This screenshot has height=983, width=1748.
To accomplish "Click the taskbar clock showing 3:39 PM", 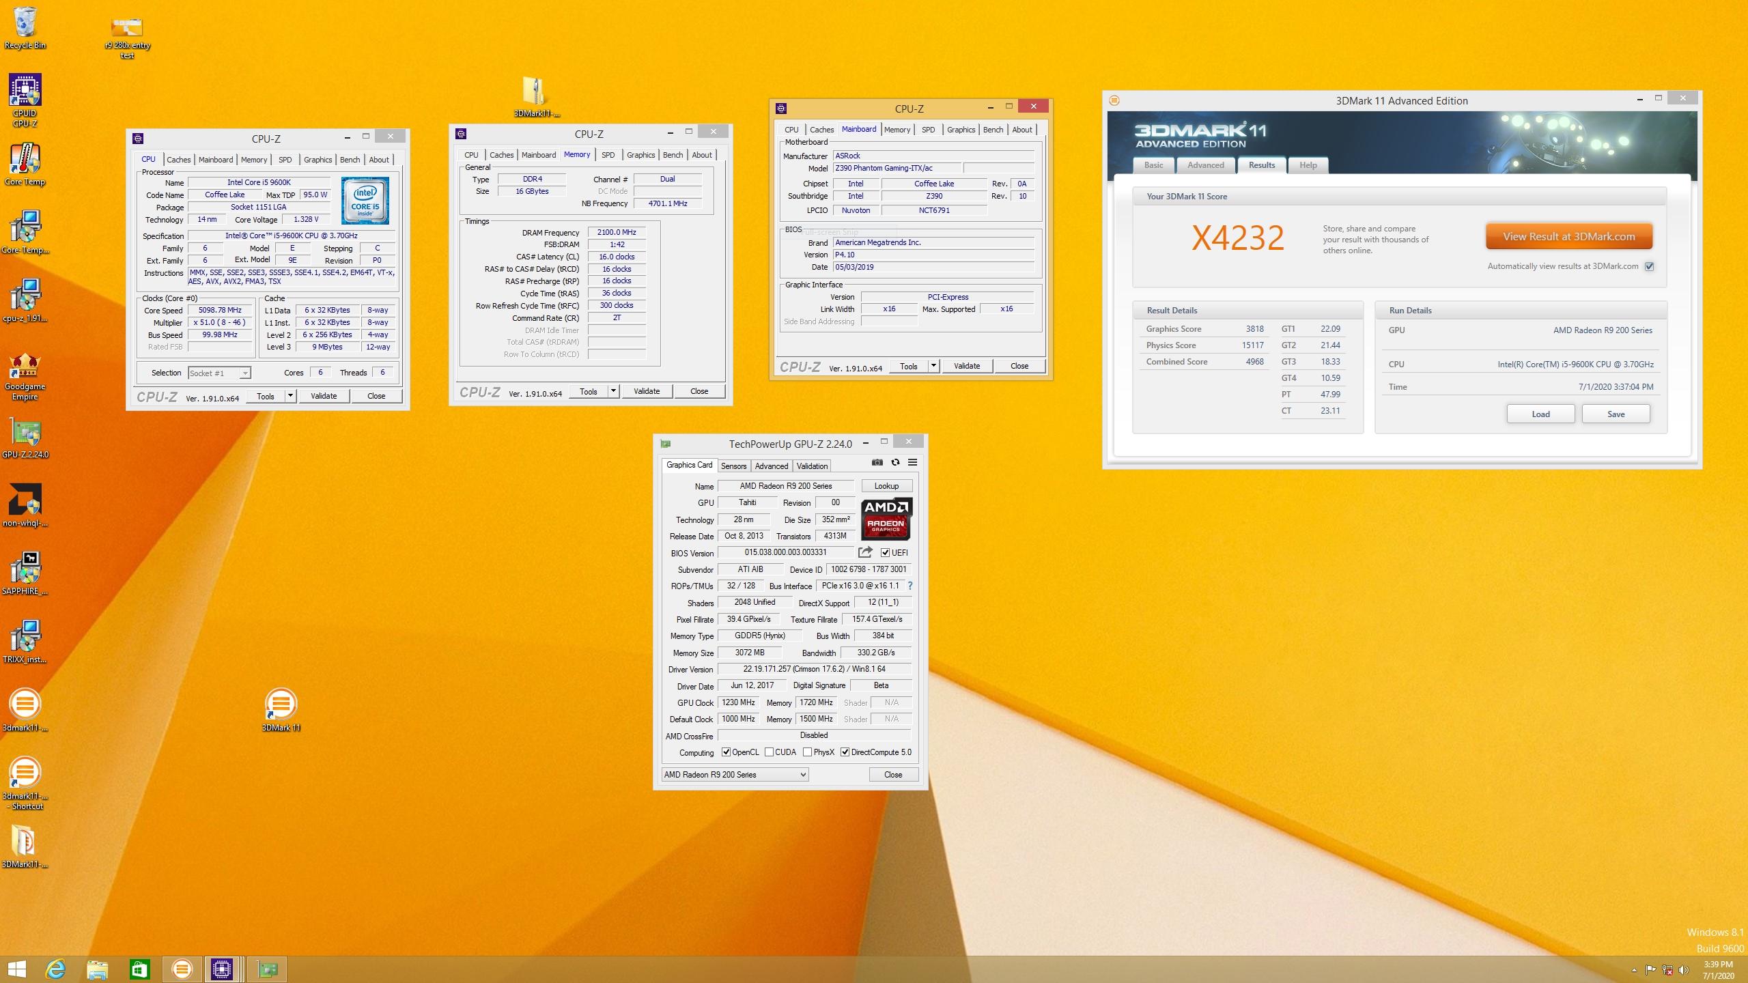I will point(1718,969).
